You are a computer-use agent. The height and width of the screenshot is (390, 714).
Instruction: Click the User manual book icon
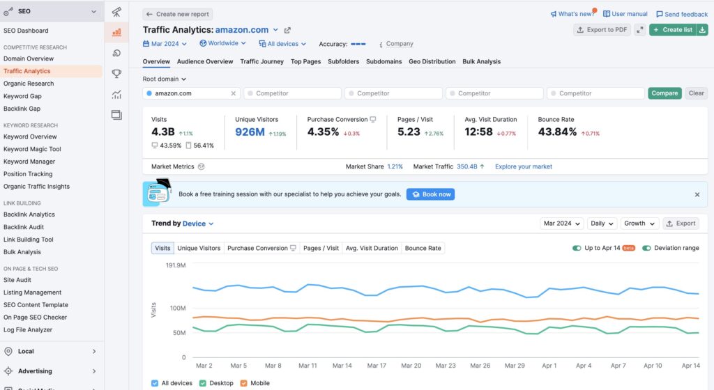(606, 14)
